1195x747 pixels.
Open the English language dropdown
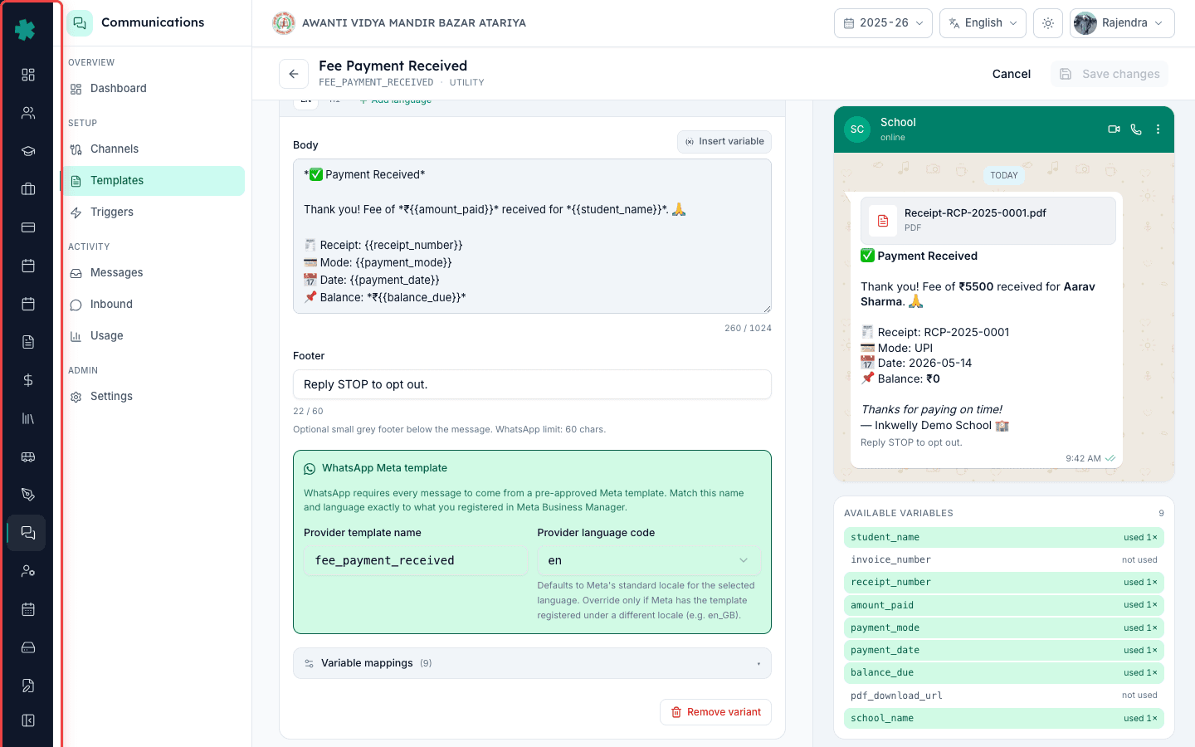pyautogui.click(x=983, y=23)
